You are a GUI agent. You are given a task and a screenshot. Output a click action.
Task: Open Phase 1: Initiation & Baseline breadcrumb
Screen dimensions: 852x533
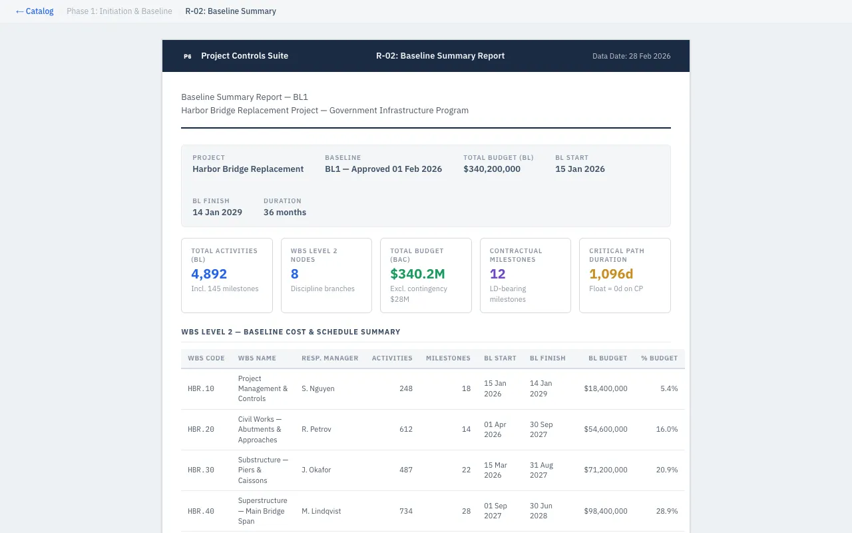pos(119,11)
